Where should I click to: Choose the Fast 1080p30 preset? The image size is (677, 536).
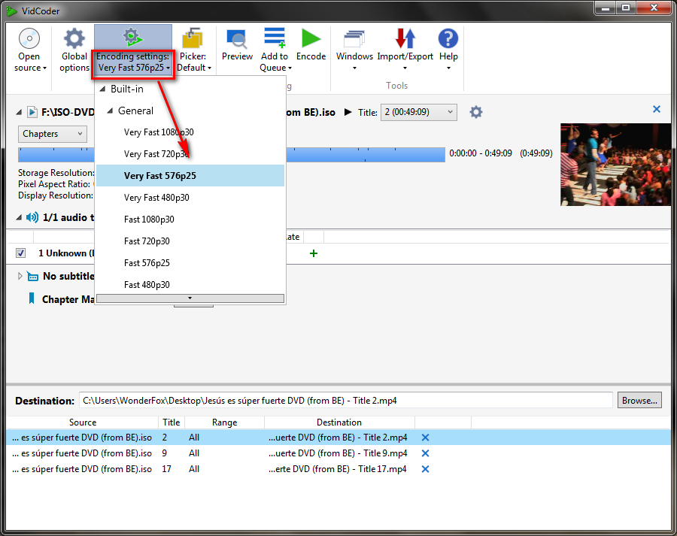tap(149, 220)
